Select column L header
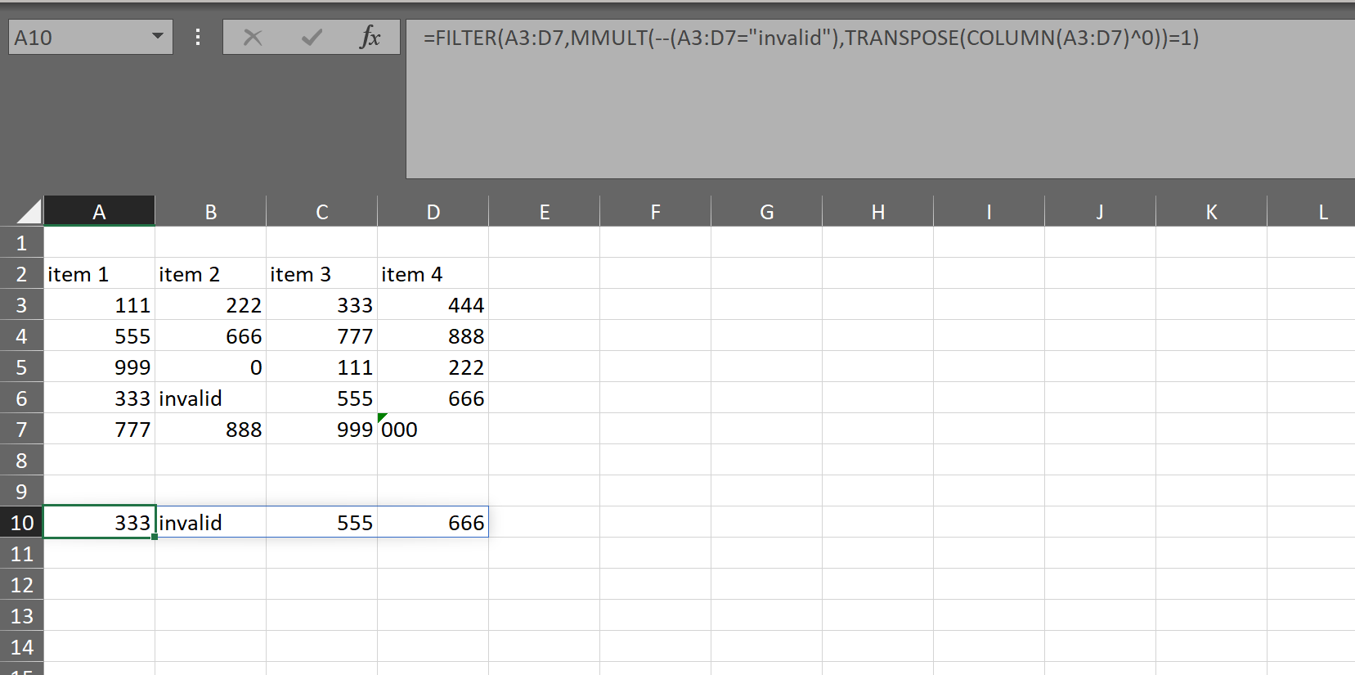1355x675 pixels. point(1312,211)
